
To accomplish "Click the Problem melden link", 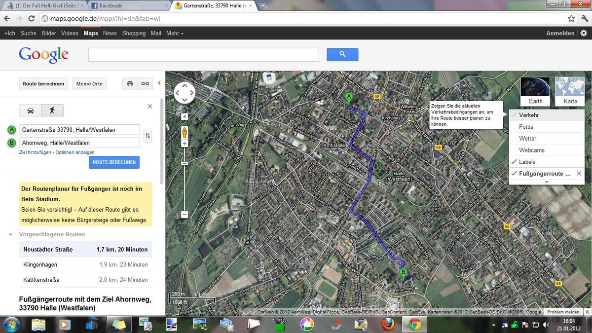I will pos(563,312).
